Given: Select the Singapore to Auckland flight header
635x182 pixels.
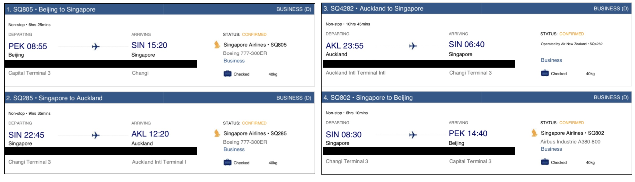Looking at the screenshot, I should 159,98.
